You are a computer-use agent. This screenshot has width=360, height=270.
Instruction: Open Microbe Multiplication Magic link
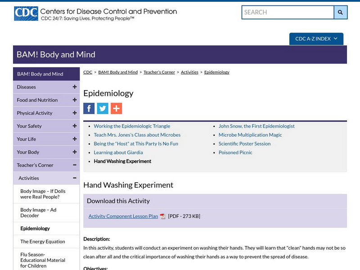[x=250, y=135]
